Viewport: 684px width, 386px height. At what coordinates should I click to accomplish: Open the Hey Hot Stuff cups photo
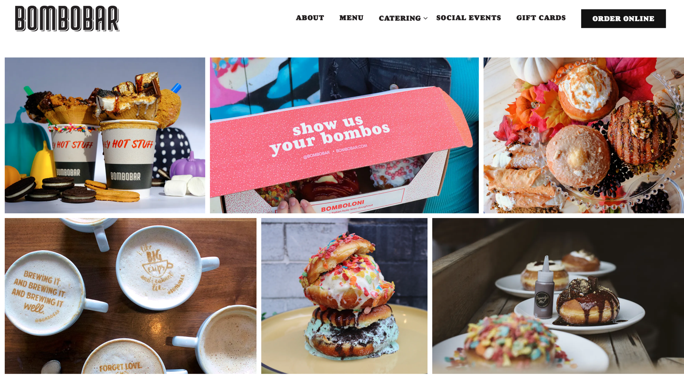click(x=105, y=135)
